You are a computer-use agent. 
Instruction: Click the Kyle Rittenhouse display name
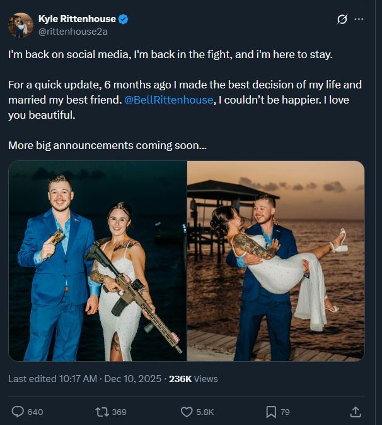click(x=78, y=20)
